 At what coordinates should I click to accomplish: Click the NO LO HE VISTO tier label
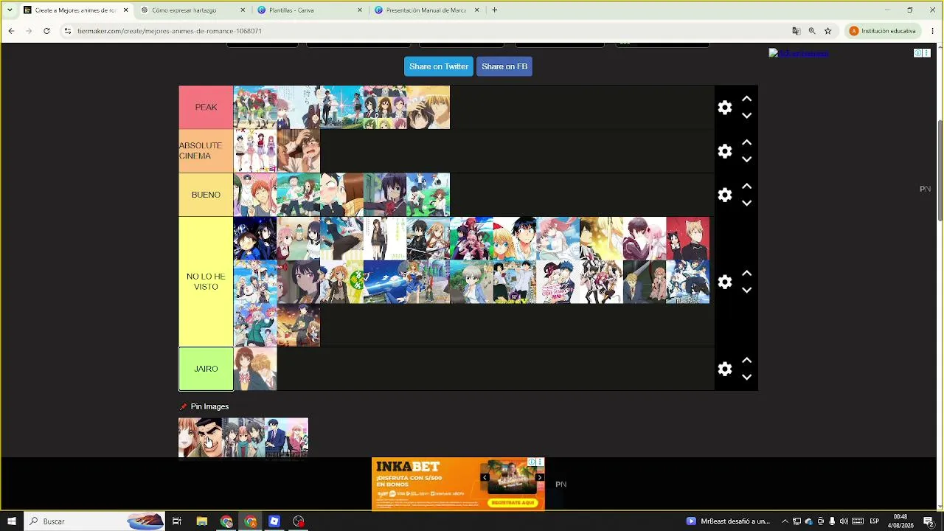[x=206, y=282]
